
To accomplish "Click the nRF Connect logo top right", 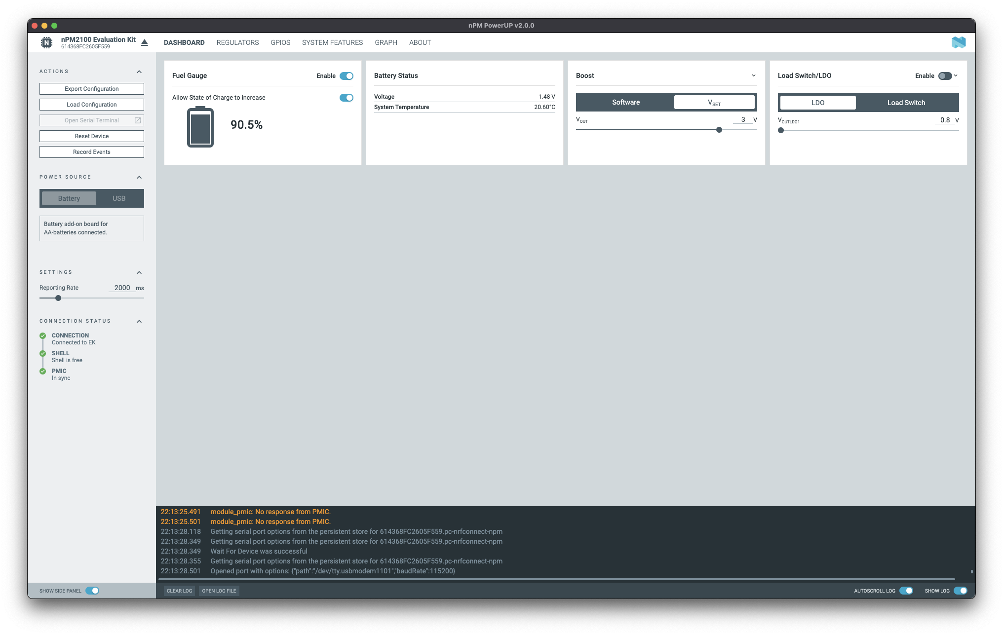I will (x=959, y=42).
